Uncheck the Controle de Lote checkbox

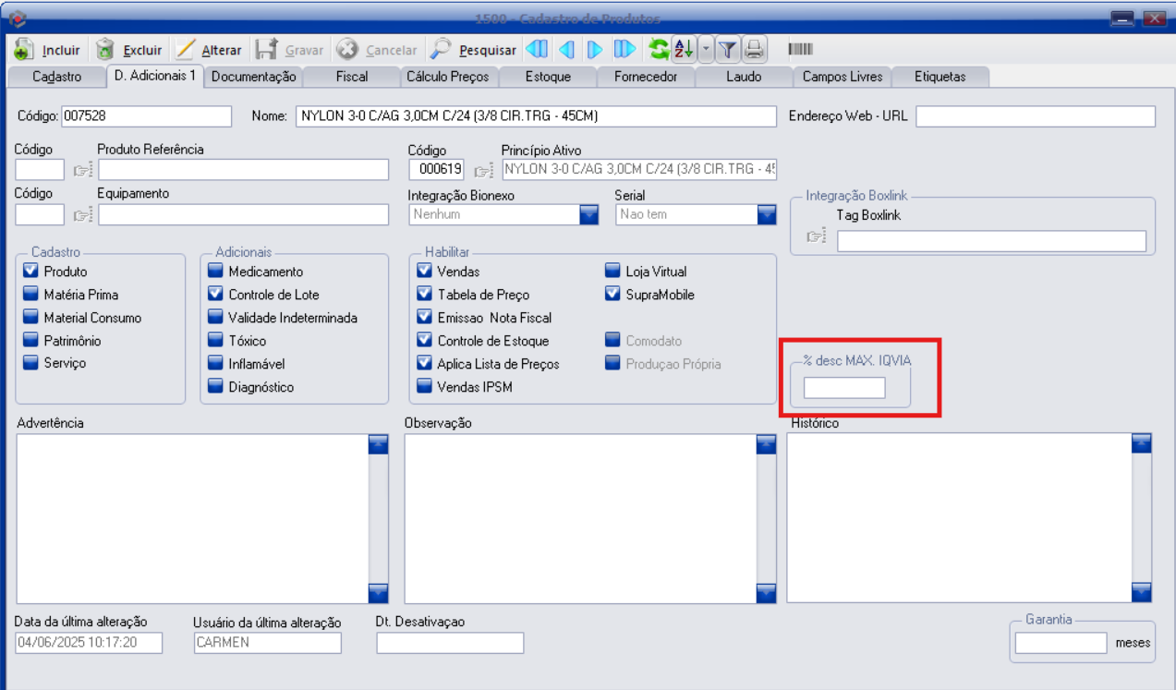tap(215, 295)
